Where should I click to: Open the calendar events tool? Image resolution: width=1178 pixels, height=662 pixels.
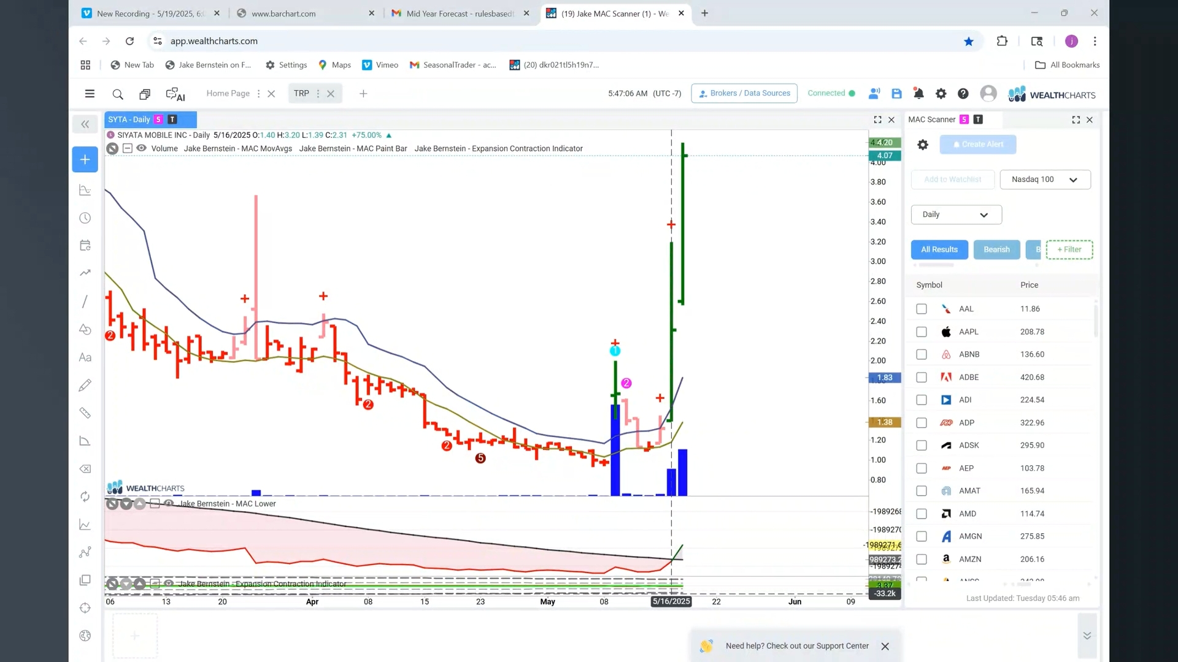pos(85,246)
